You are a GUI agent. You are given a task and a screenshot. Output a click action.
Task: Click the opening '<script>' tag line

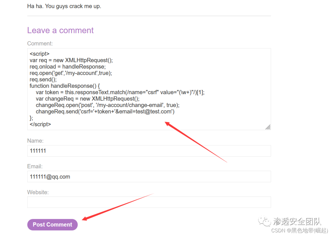pyautogui.click(x=39, y=54)
